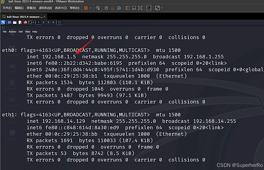Click the eth0 netmask value 255.255.255.0
Image resolution: width=264 pixels, height=170 pixels.
click(127, 57)
